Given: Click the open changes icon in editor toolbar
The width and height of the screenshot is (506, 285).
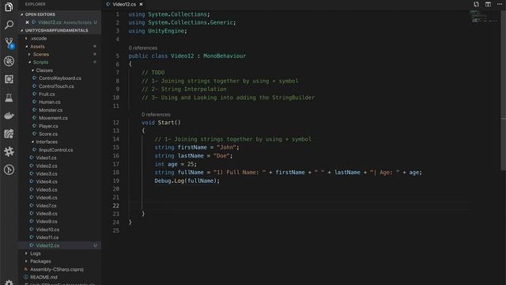Looking at the screenshot, I should click(476, 4).
